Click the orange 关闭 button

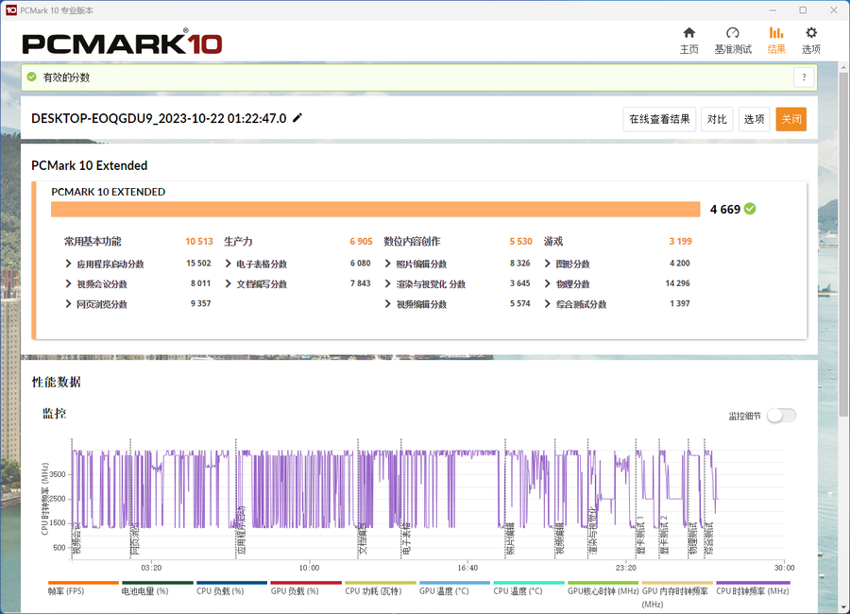tap(790, 119)
